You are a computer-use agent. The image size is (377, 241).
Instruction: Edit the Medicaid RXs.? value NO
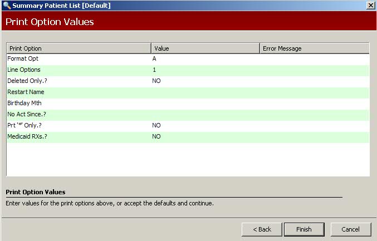[205, 136]
